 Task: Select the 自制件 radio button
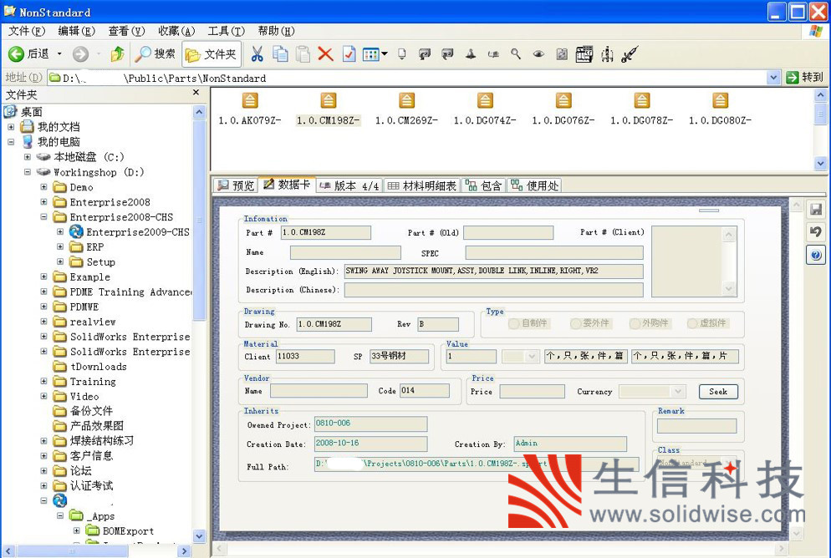pos(528,323)
